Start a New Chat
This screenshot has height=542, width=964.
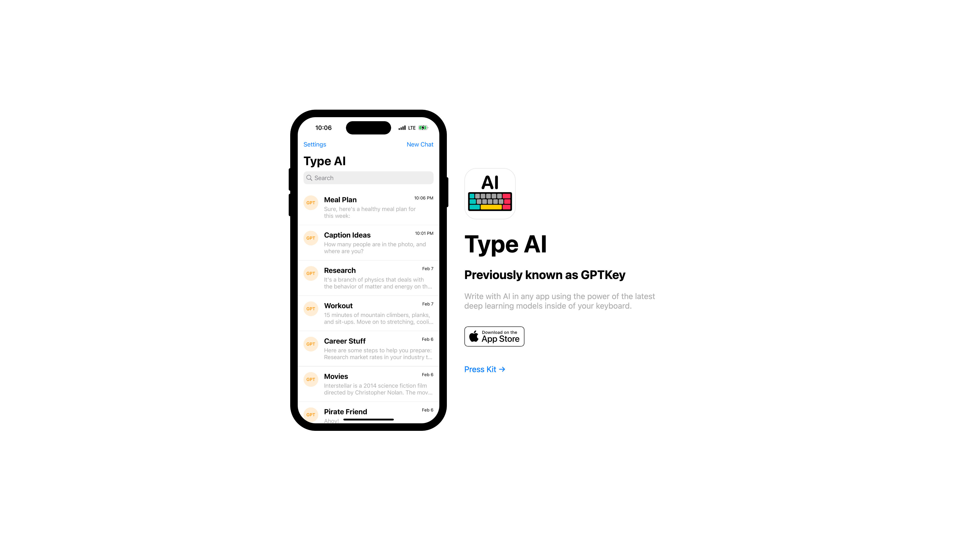point(420,144)
